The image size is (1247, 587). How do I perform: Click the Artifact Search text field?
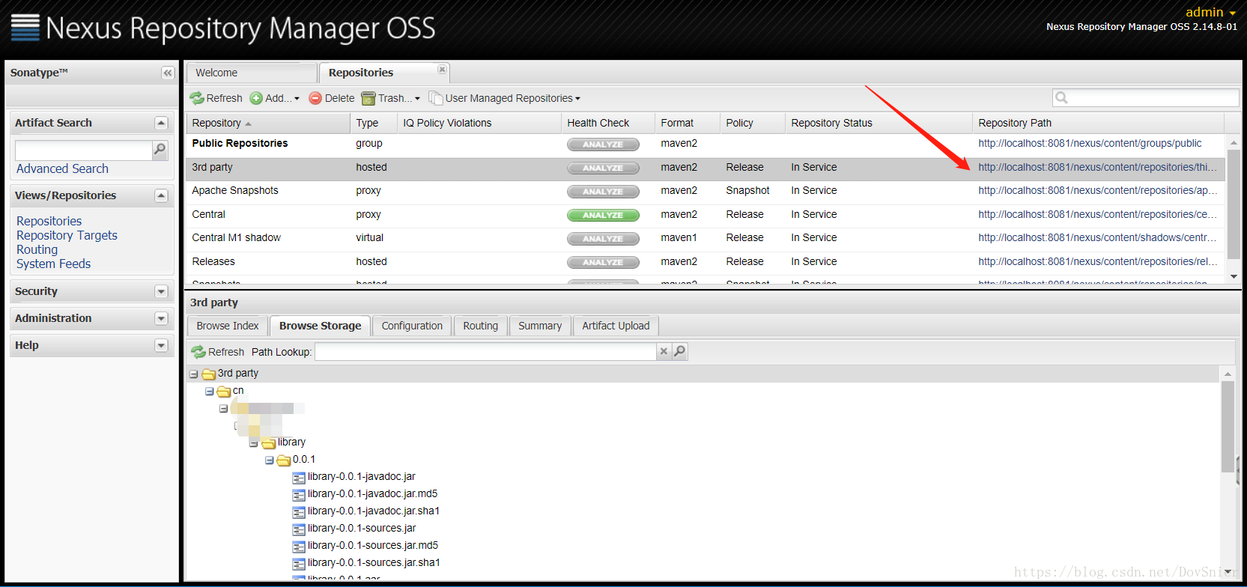click(83, 150)
